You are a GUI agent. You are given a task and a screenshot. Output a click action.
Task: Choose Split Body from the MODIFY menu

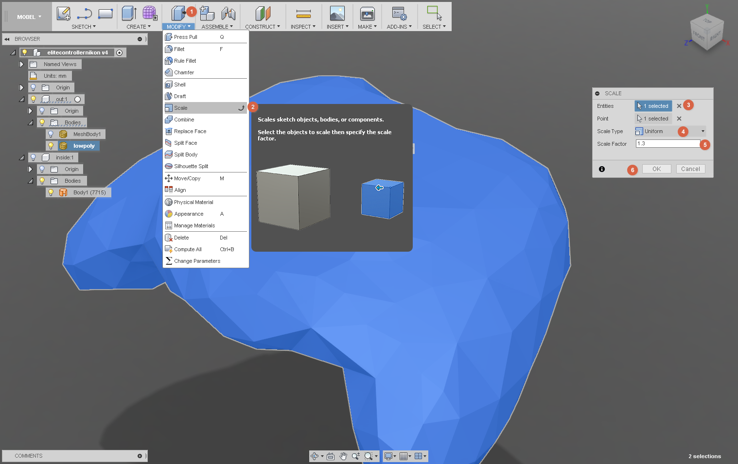point(206,155)
